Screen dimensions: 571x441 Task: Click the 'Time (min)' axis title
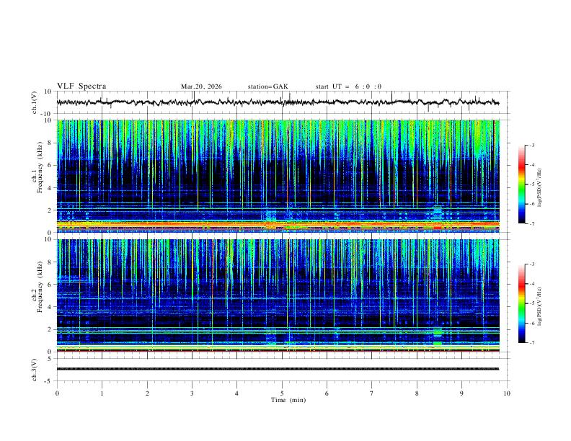288,400
